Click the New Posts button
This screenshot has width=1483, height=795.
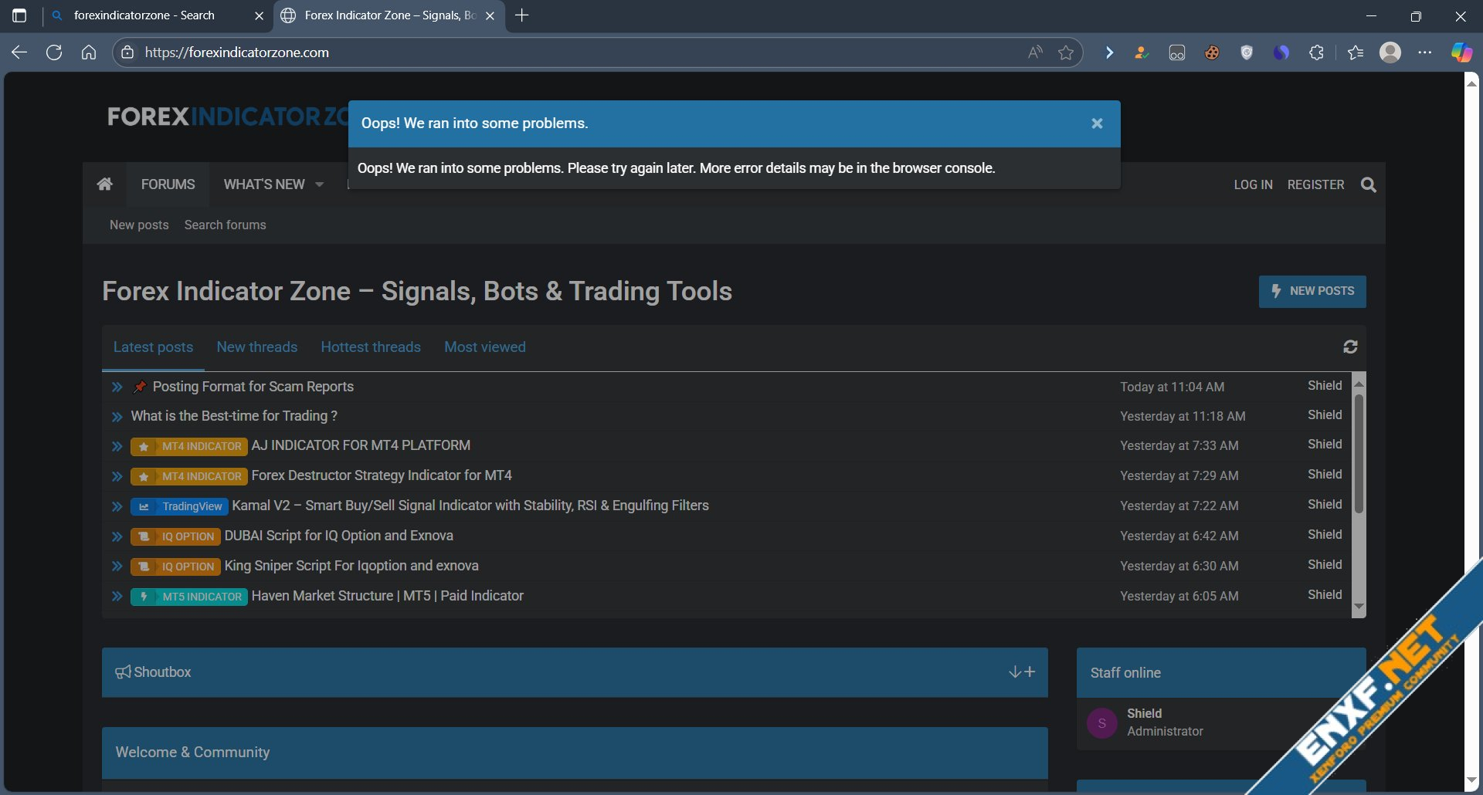(x=1312, y=291)
